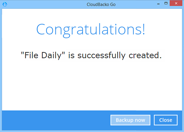
Task: Start the backup with Backup now
Action: [130, 120]
